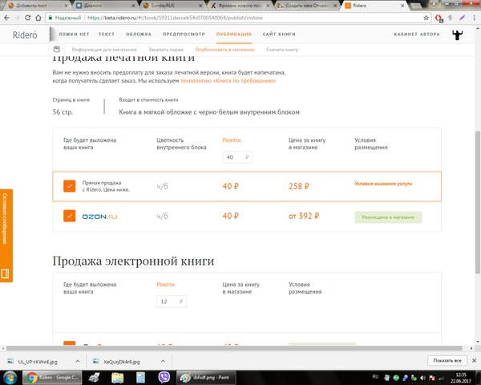The height and width of the screenshot is (385, 481).
Task: Open Скачать книгу sub-tab
Action: pos(282,50)
